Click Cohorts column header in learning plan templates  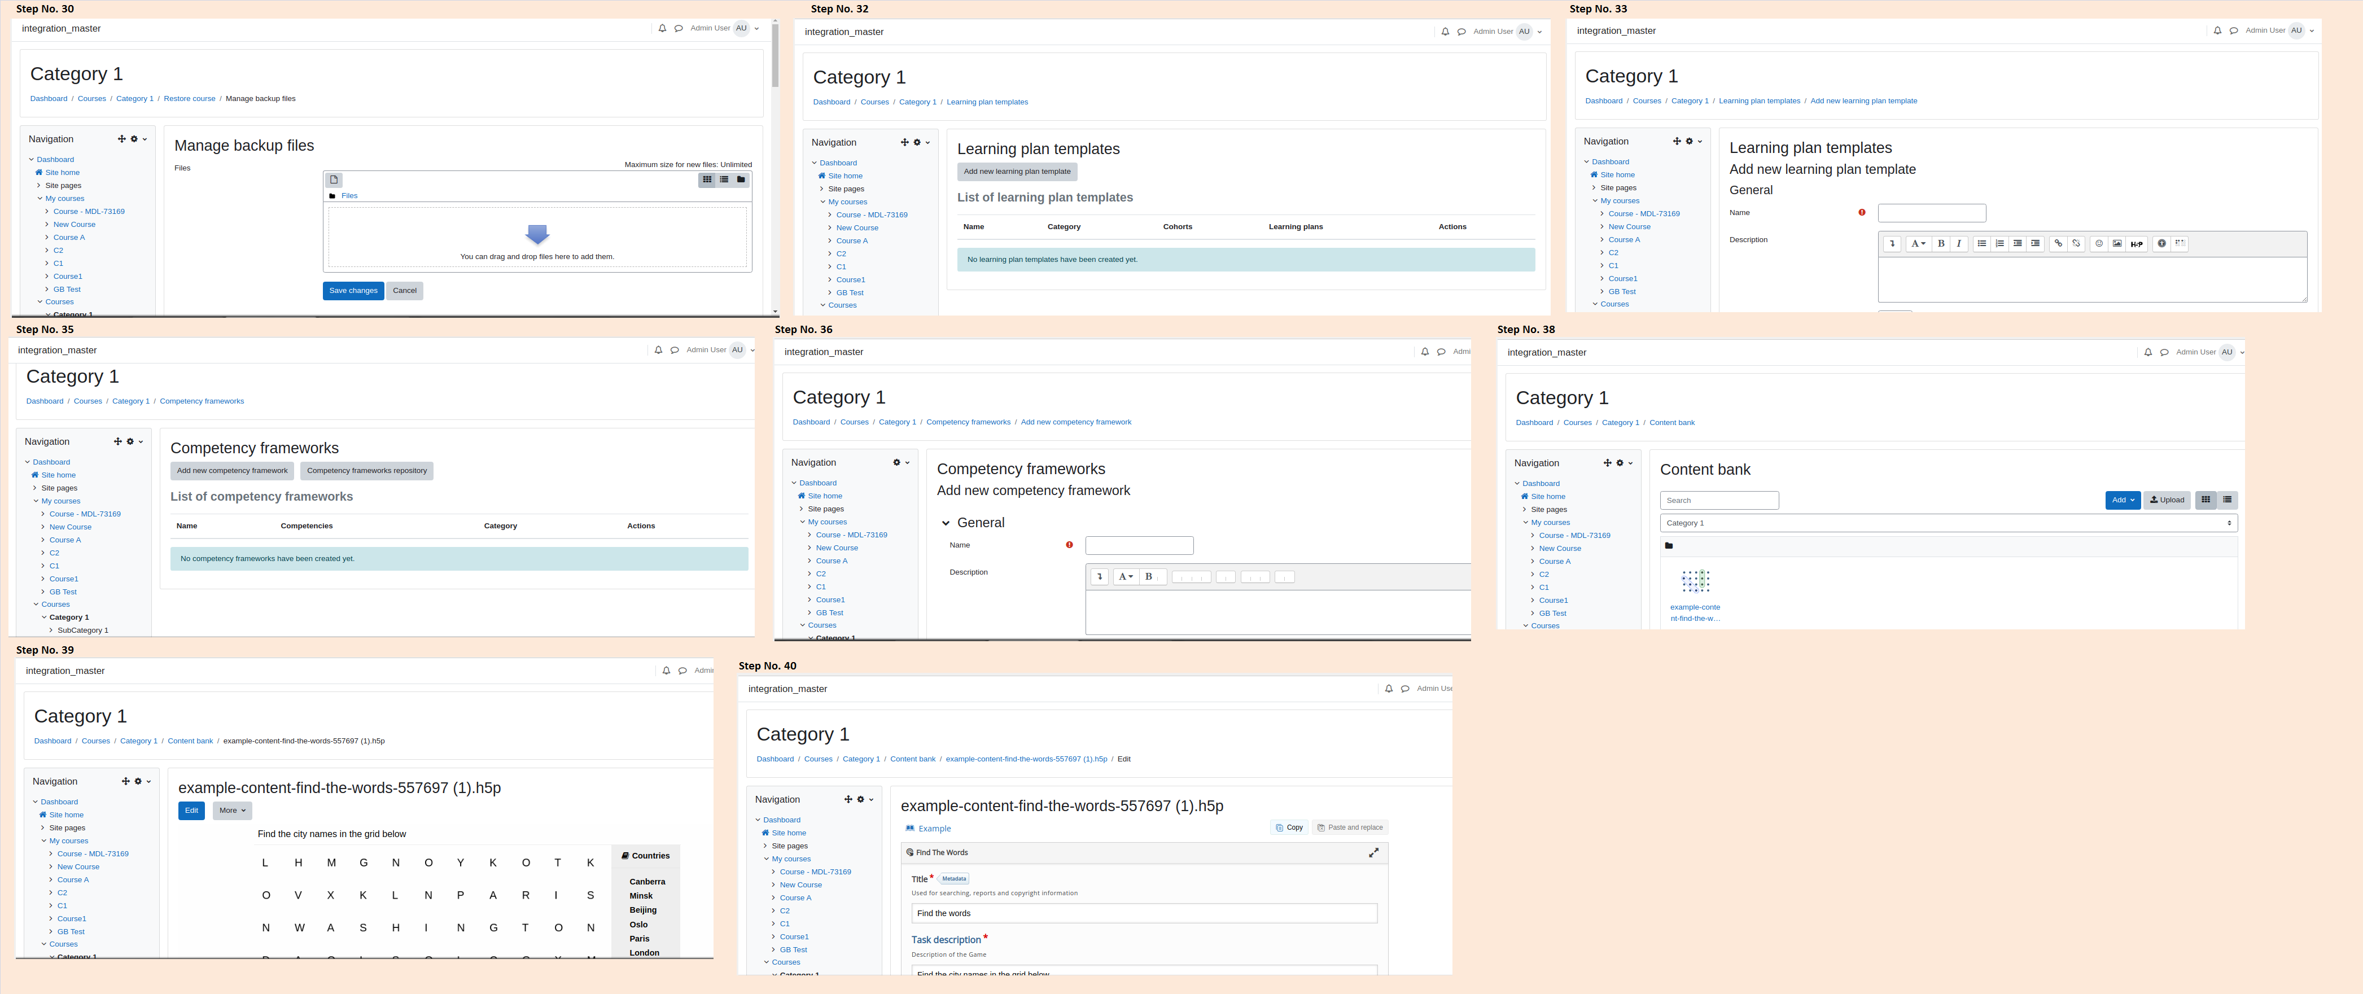tap(1177, 226)
